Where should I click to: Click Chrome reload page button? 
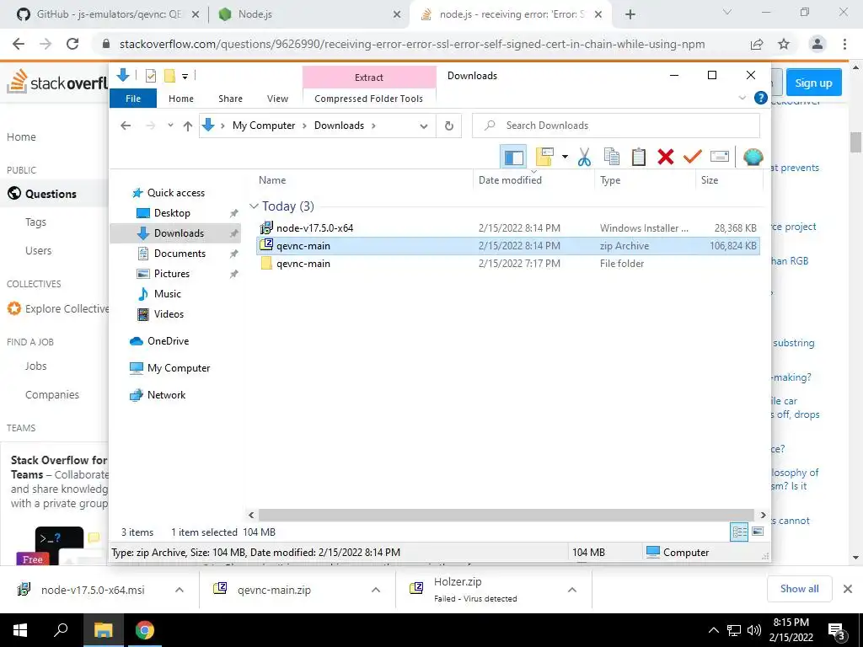72,44
